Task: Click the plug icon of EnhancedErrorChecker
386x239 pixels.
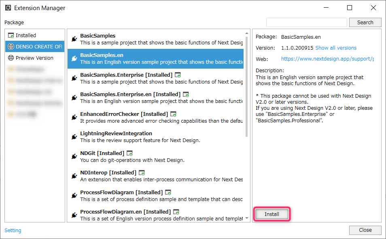Action: coord(74,117)
